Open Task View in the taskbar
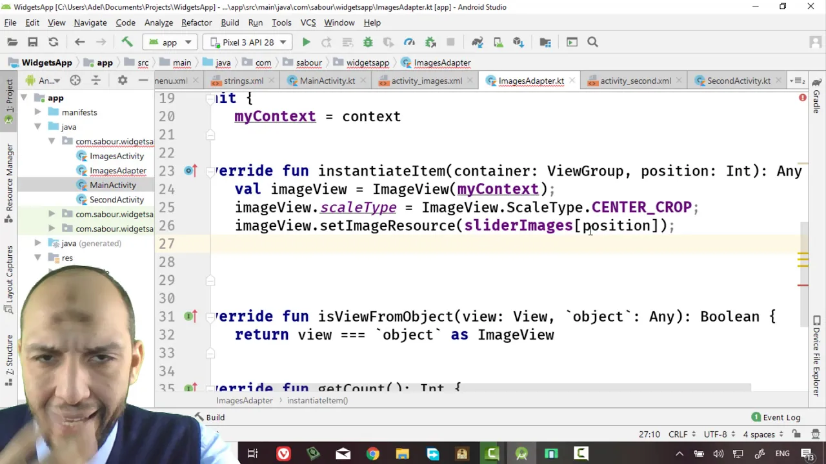 [253, 454]
